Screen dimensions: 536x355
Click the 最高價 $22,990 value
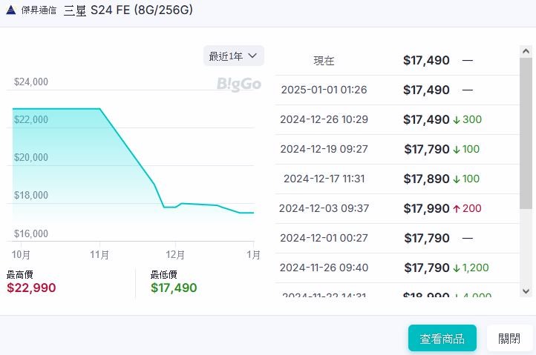tap(31, 288)
